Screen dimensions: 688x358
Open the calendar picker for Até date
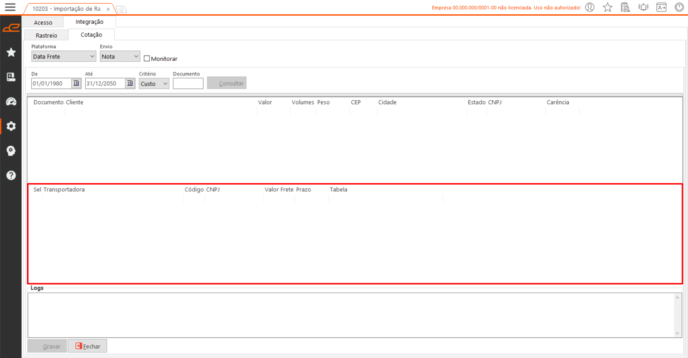(x=130, y=83)
